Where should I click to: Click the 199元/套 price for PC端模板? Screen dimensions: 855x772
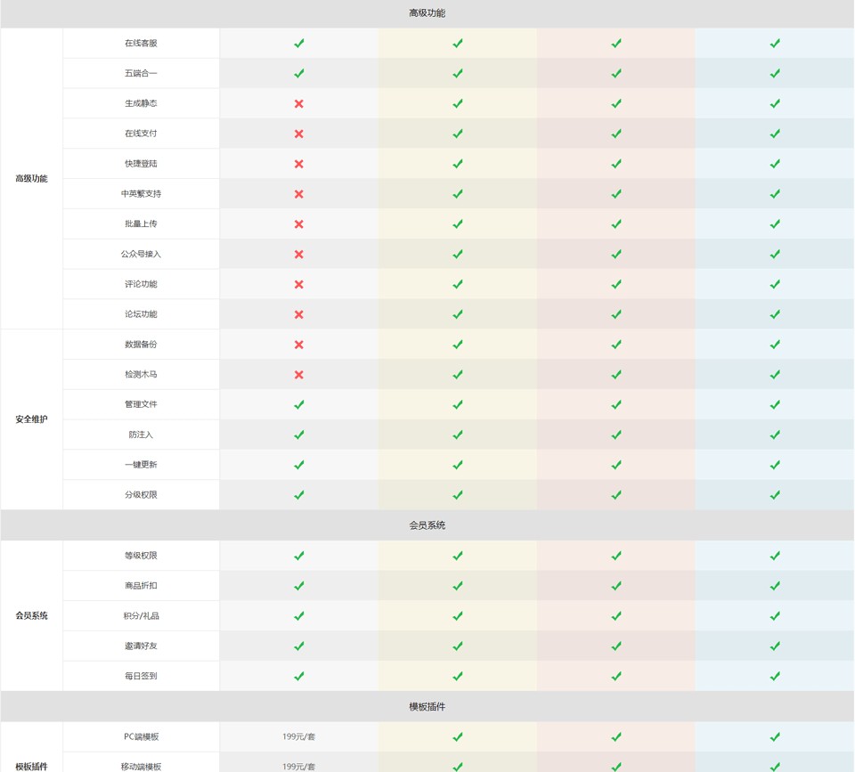pyautogui.click(x=299, y=737)
